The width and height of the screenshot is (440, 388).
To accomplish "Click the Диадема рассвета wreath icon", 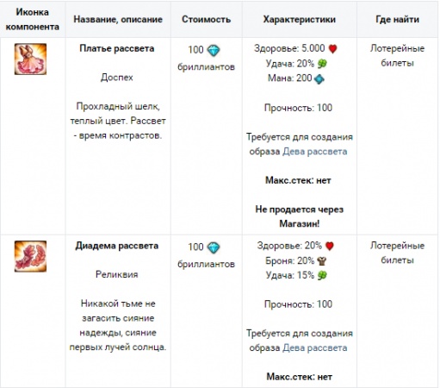I will [30, 256].
